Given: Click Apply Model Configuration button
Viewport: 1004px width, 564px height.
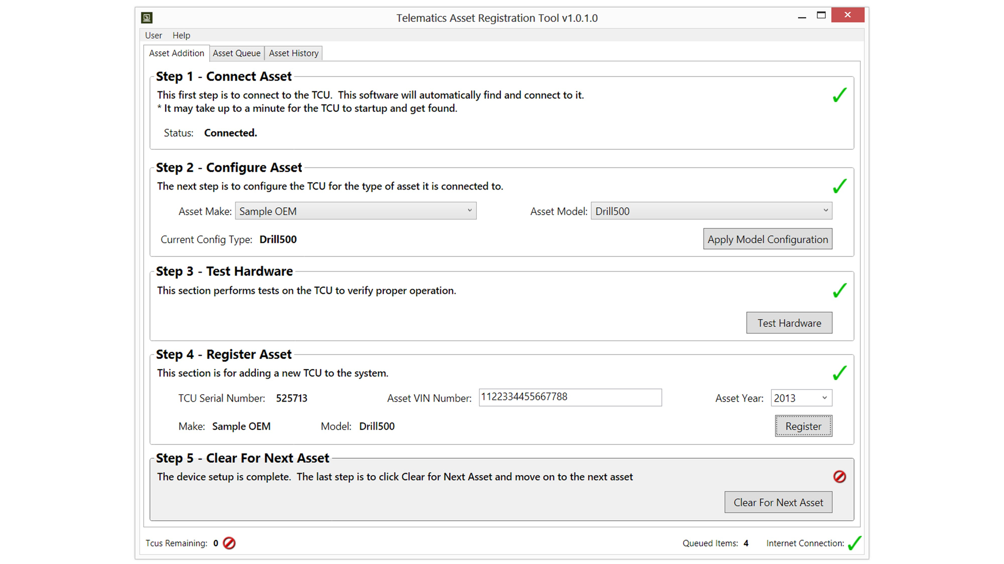Looking at the screenshot, I should (x=768, y=239).
